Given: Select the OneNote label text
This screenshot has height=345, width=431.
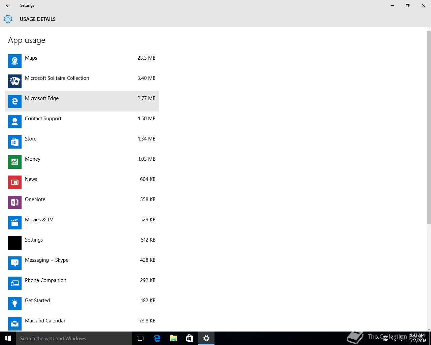Looking at the screenshot, I should pos(35,199).
